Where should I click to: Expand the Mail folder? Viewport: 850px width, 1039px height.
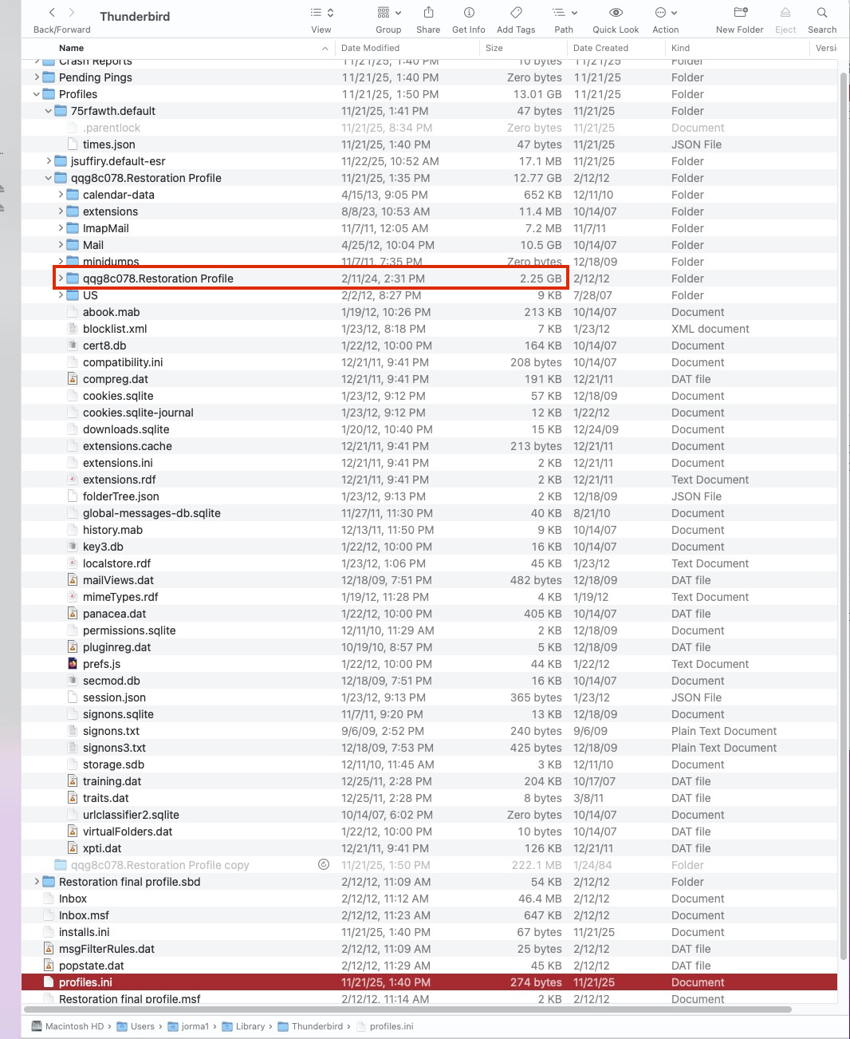coord(61,245)
